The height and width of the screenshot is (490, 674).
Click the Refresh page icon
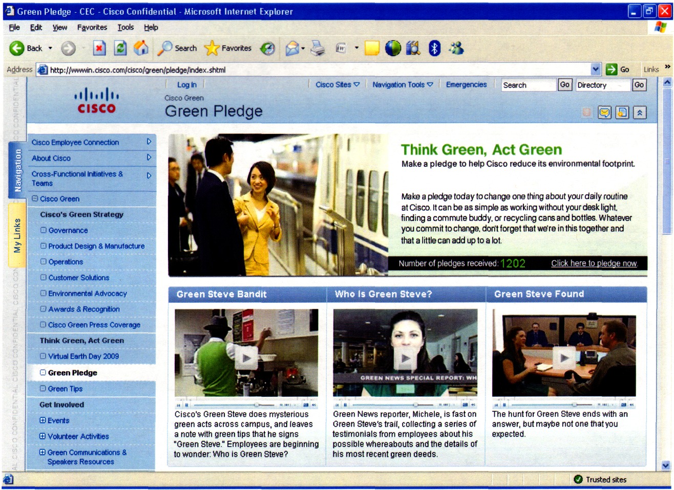tap(120, 48)
